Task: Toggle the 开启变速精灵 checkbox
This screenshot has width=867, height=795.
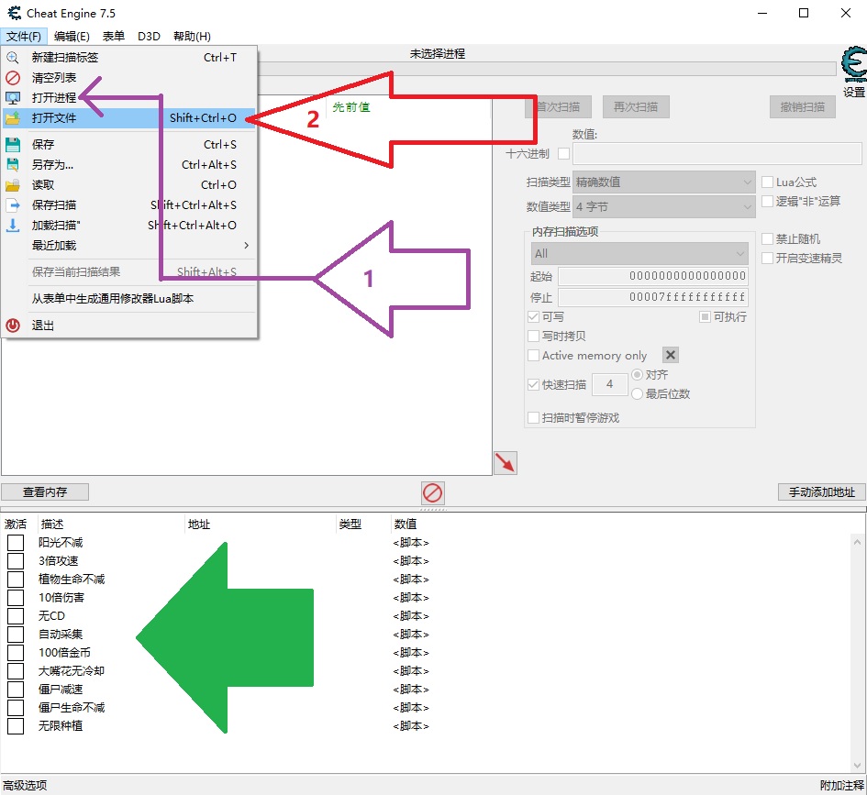Action: [x=768, y=259]
